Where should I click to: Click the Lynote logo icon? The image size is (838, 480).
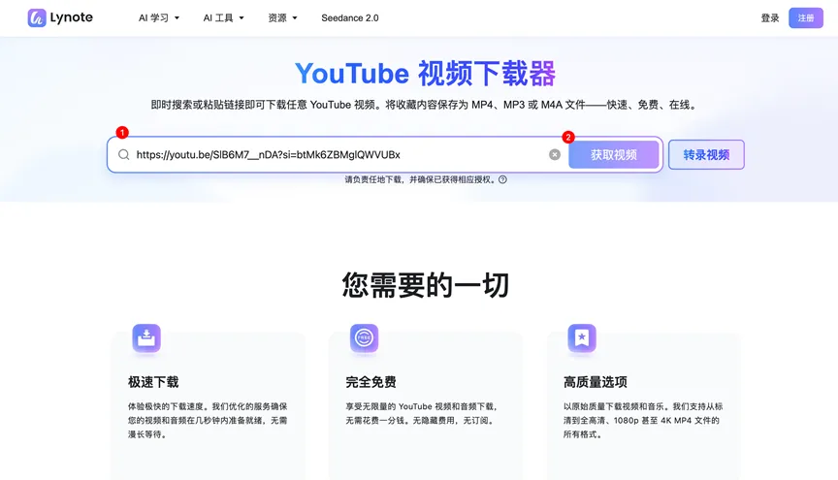[37, 17]
